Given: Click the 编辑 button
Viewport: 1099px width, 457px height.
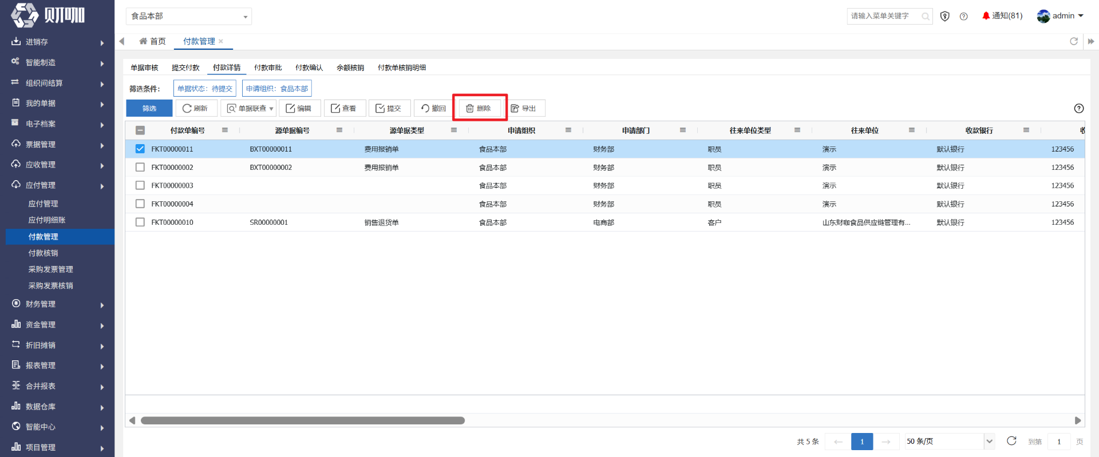Looking at the screenshot, I should tap(300, 108).
